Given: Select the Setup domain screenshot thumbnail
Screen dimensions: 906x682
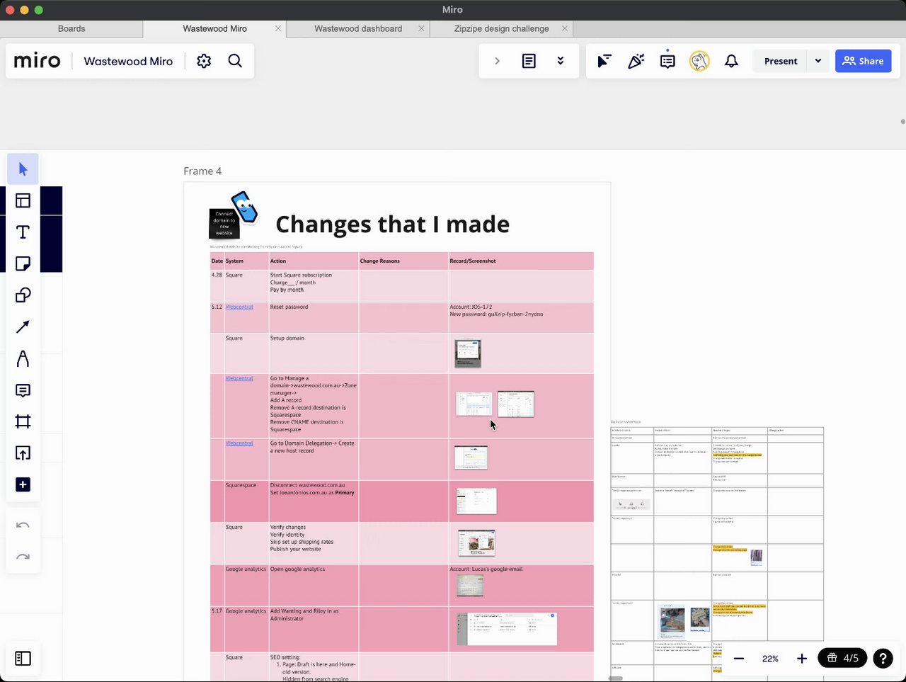Looking at the screenshot, I should pyautogui.click(x=468, y=353).
